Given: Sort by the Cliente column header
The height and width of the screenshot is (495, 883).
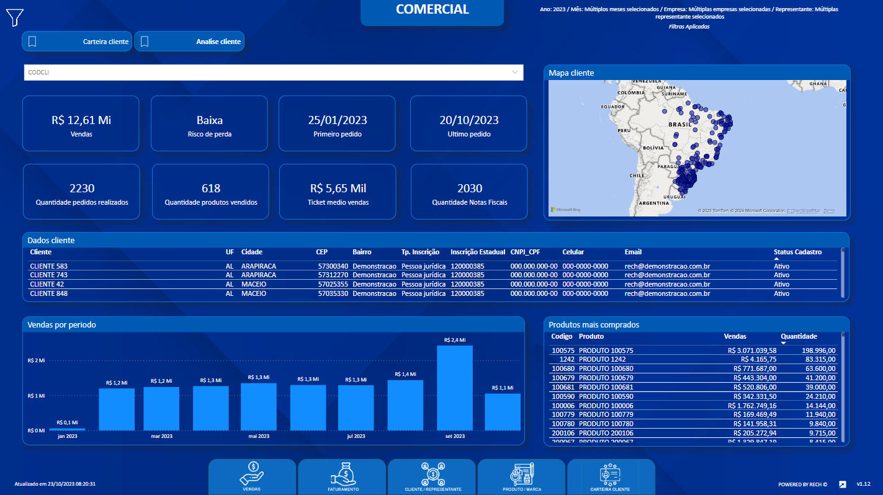Looking at the screenshot, I should [x=41, y=252].
